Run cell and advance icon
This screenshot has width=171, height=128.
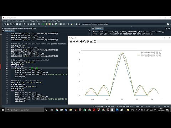pos(50,24)
